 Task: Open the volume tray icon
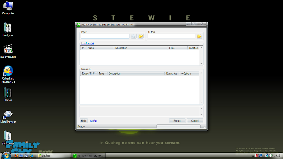click(271, 155)
